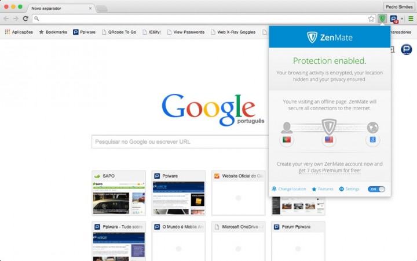Click the Google logo
The image size is (417, 261).
point(213,110)
